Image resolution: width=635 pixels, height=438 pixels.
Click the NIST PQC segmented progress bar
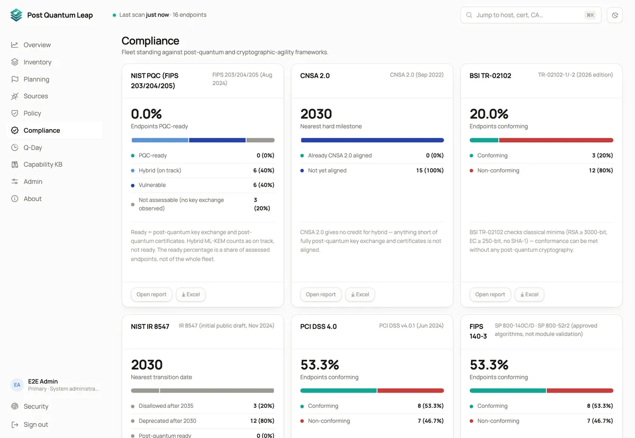[203, 140]
